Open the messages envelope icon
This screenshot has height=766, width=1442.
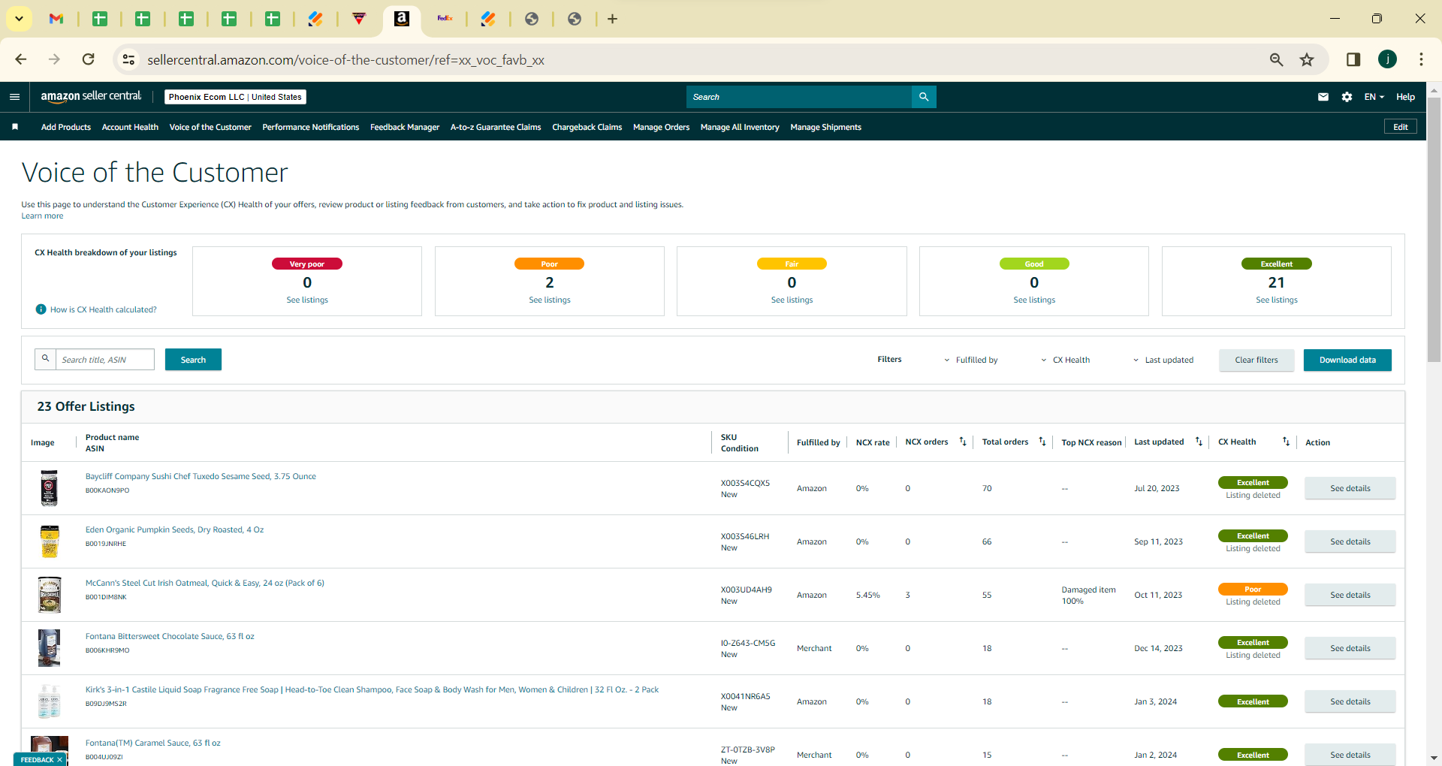pos(1323,97)
